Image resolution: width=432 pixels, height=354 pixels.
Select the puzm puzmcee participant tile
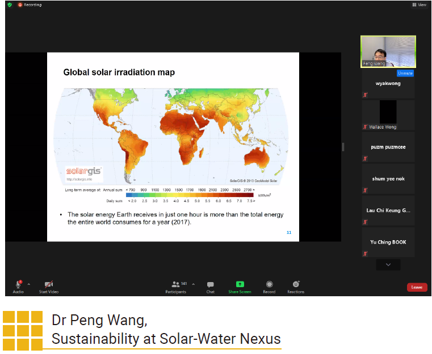388,147
